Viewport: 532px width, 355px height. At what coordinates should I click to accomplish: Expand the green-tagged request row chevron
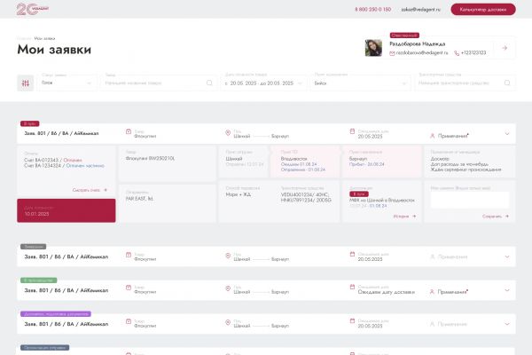[507, 290]
